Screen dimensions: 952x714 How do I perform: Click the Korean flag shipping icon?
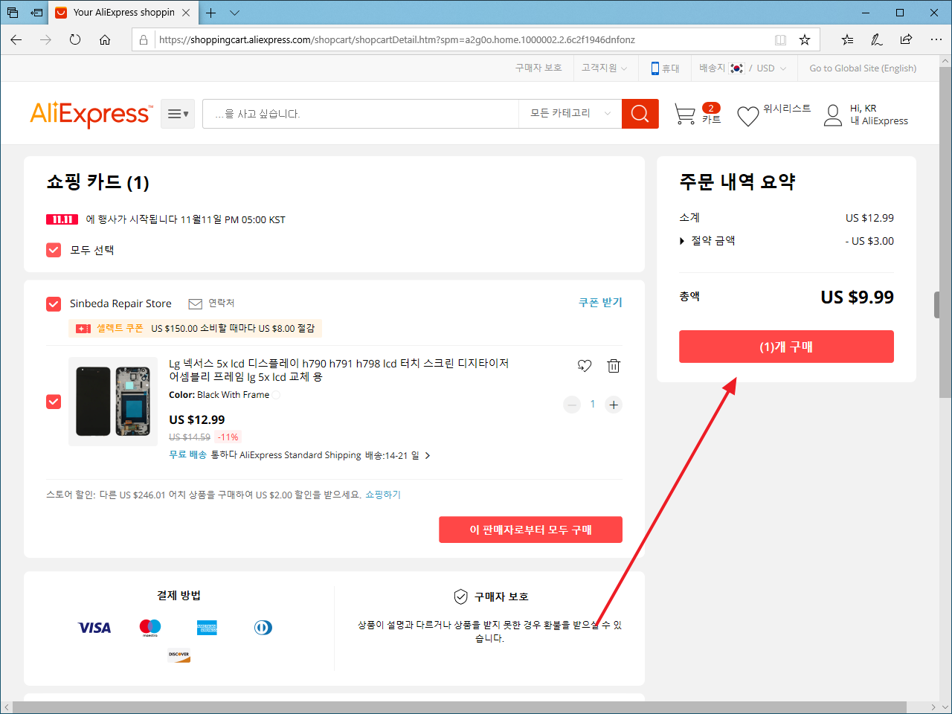737,68
